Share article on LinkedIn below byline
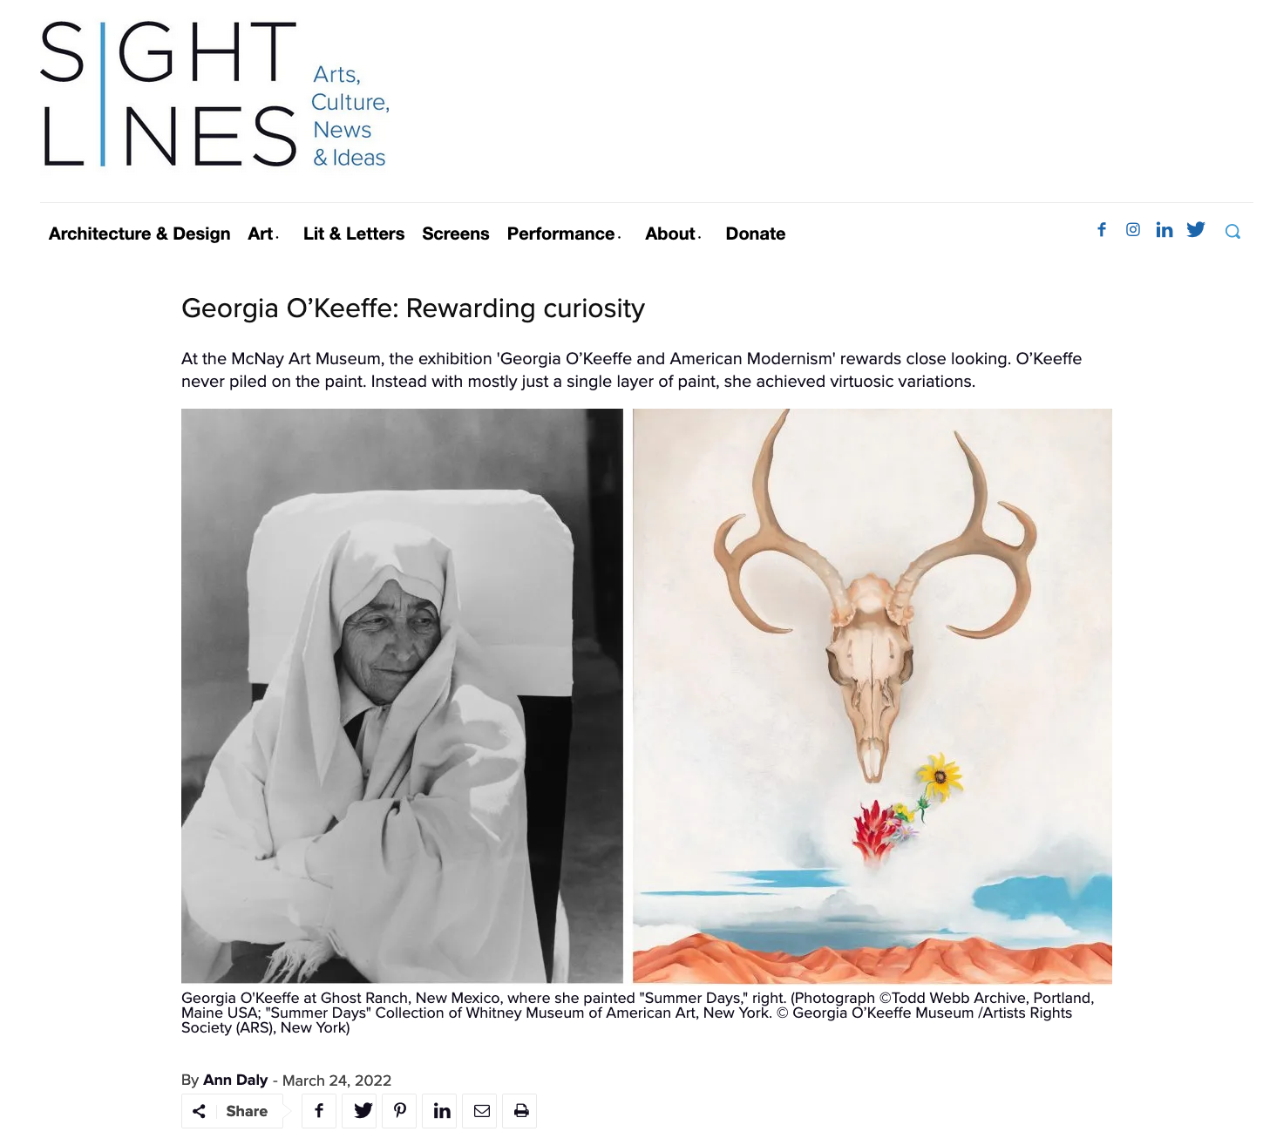Screen dimensions: 1263x1145 click(442, 1111)
